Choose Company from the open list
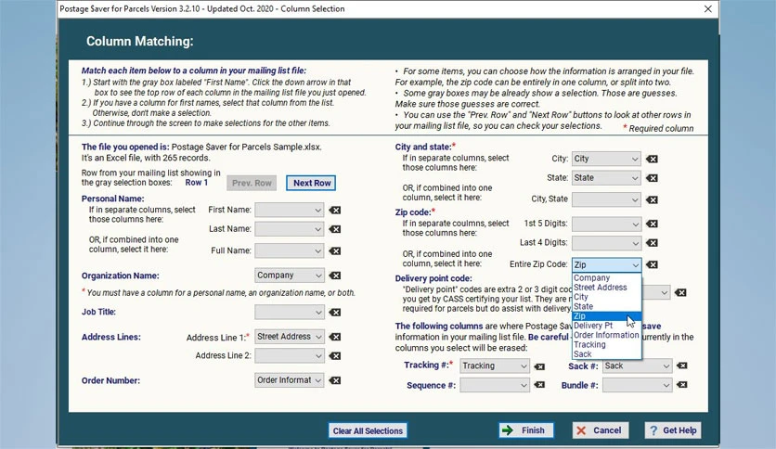The image size is (776, 449). click(x=607, y=278)
